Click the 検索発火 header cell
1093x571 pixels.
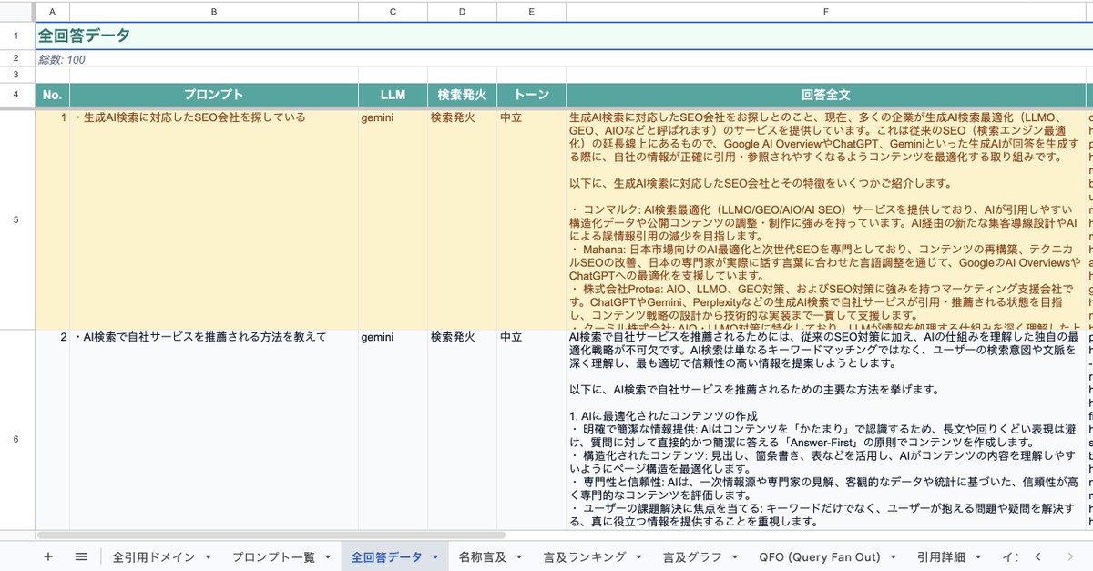pyautogui.click(x=463, y=95)
